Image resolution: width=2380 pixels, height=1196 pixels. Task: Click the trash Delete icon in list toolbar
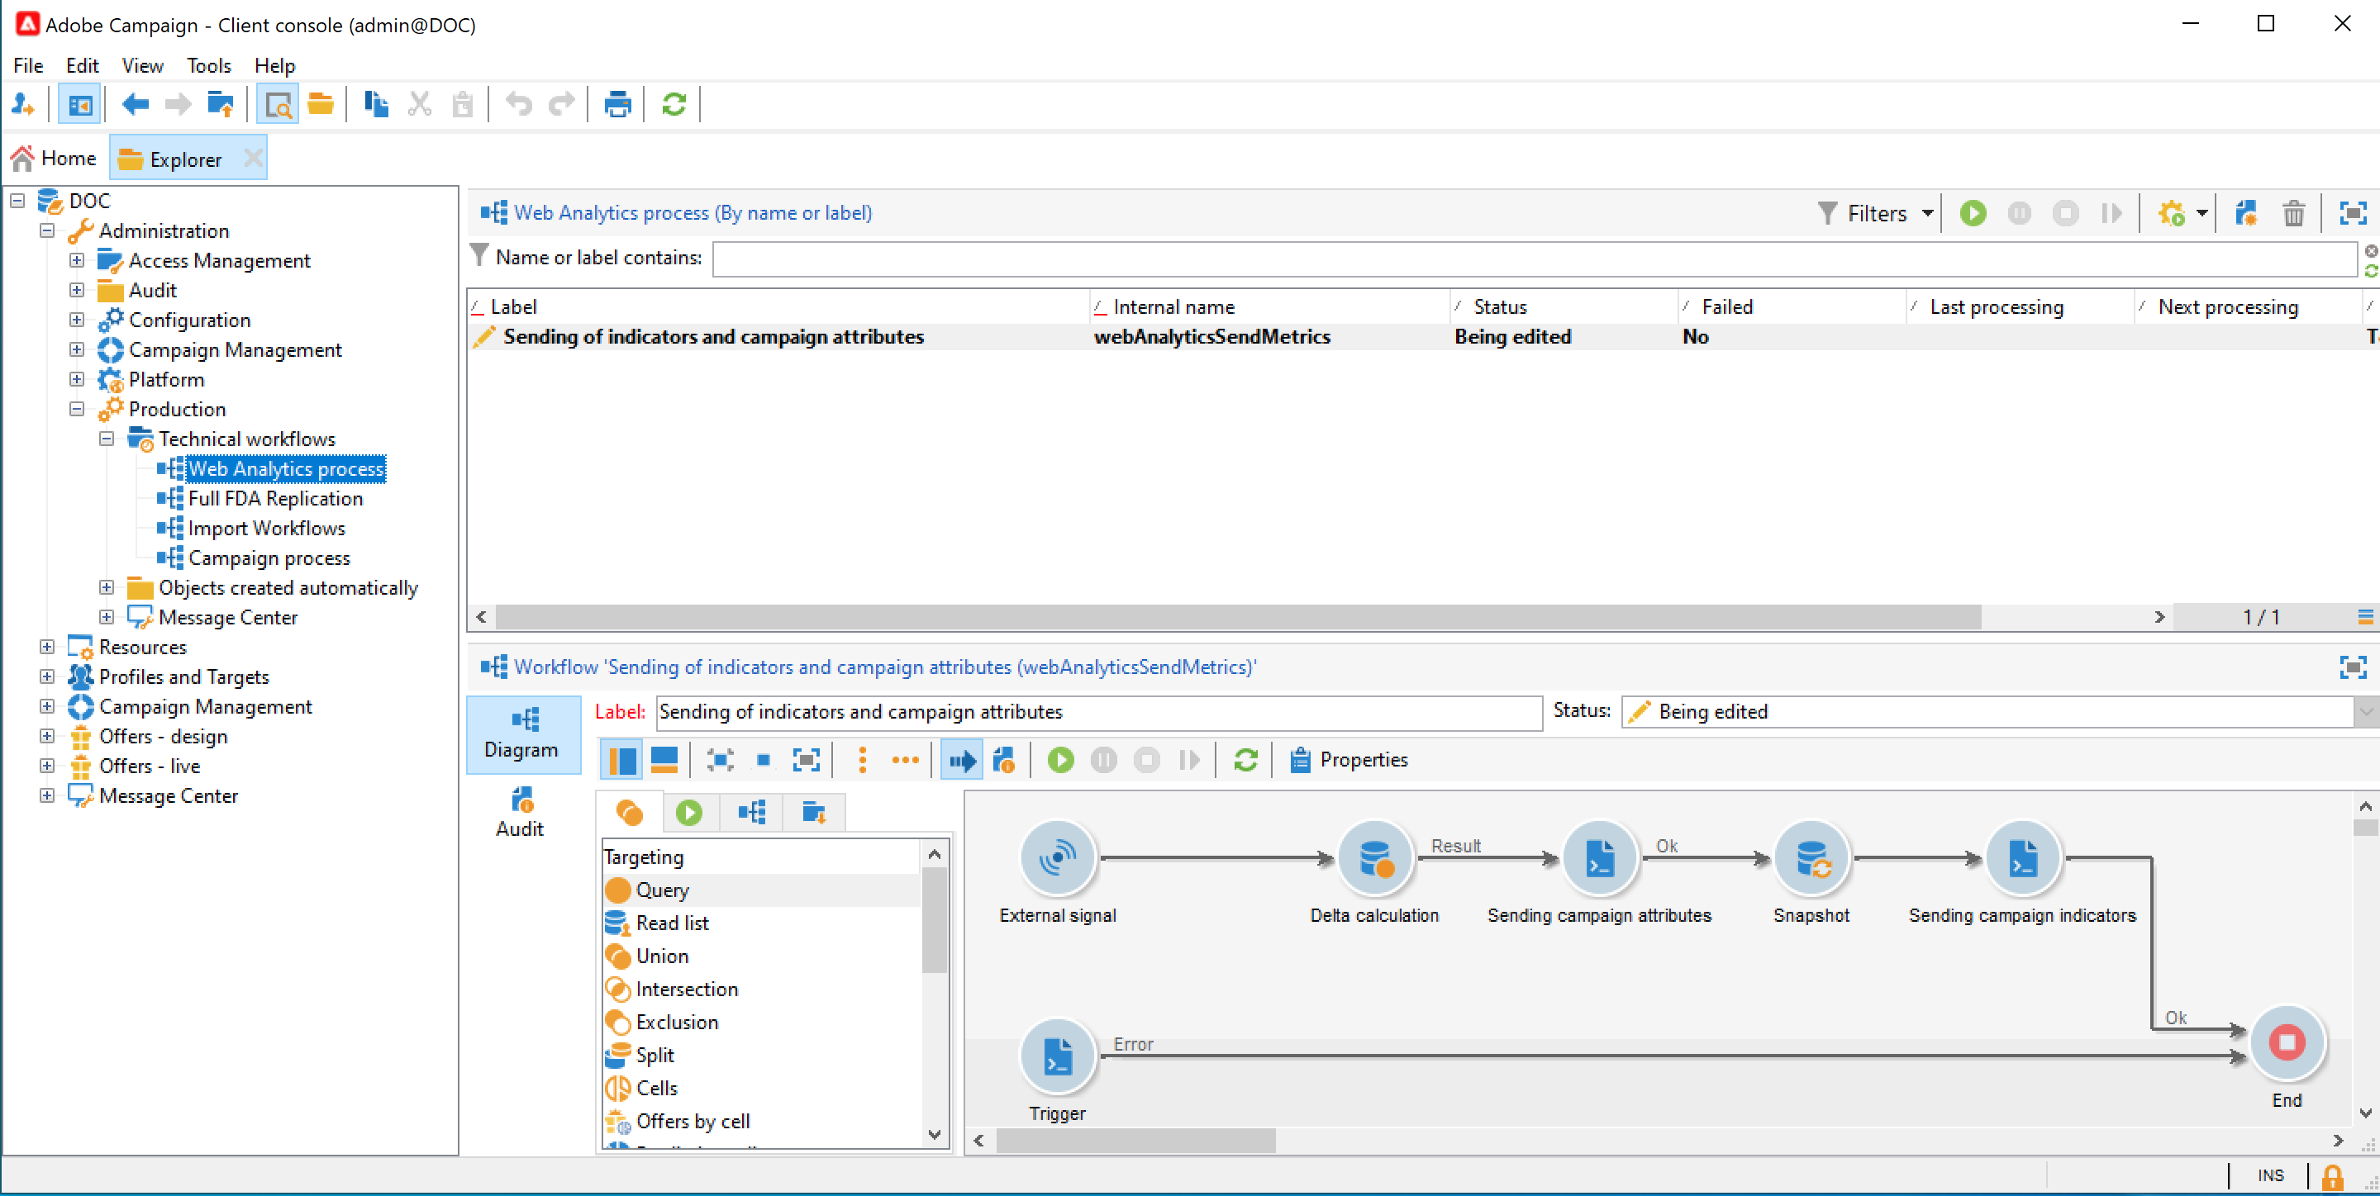(x=2293, y=213)
